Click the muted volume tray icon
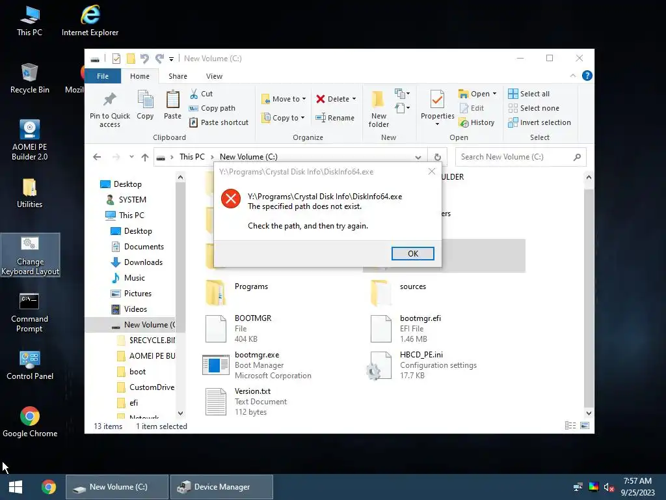666x500 pixels. click(x=609, y=487)
